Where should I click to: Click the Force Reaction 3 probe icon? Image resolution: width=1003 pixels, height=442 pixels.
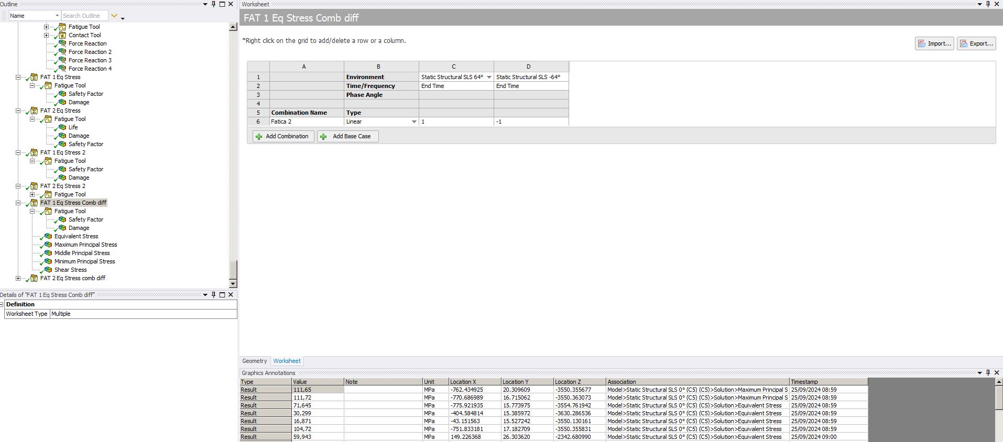[x=62, y=60]
